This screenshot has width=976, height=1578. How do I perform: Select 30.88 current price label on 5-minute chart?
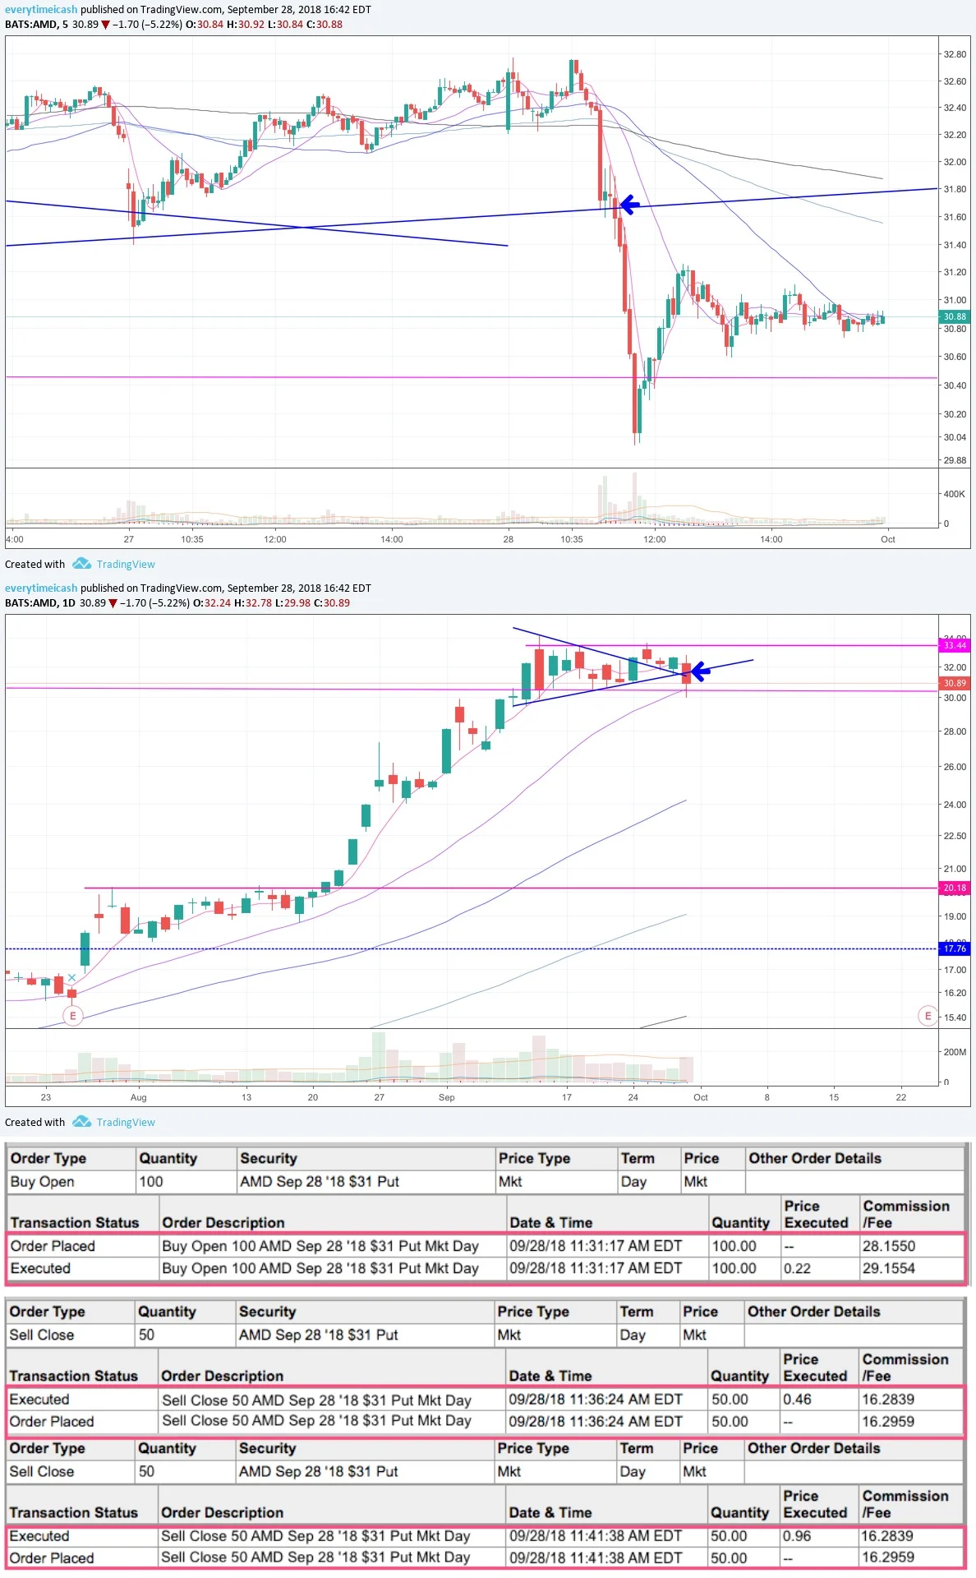pos(954,316)
